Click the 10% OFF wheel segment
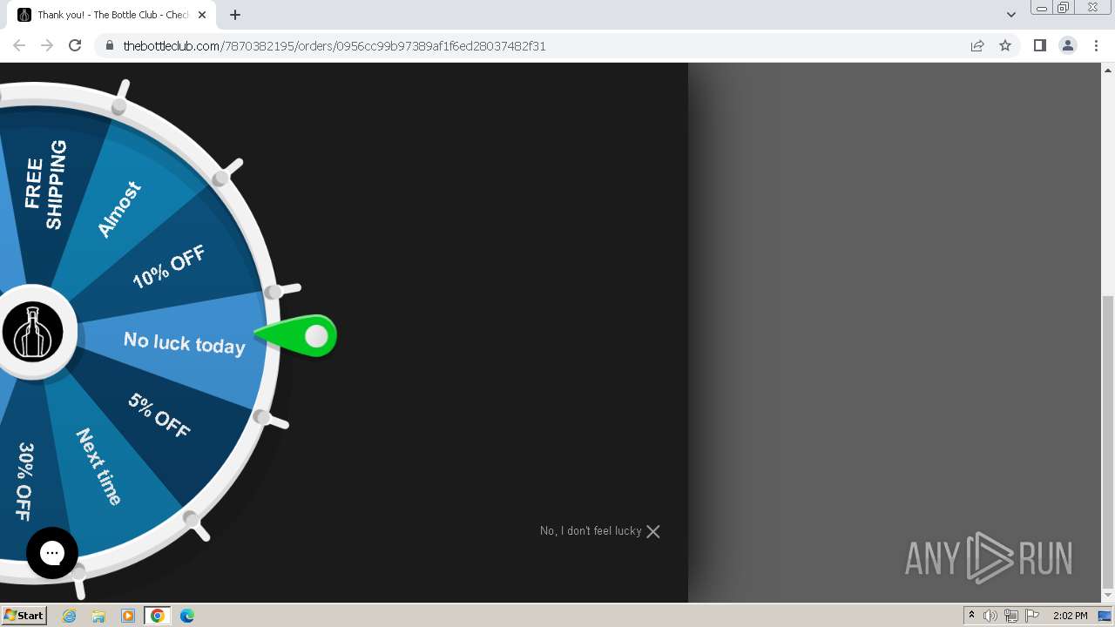 pos(169,266)
